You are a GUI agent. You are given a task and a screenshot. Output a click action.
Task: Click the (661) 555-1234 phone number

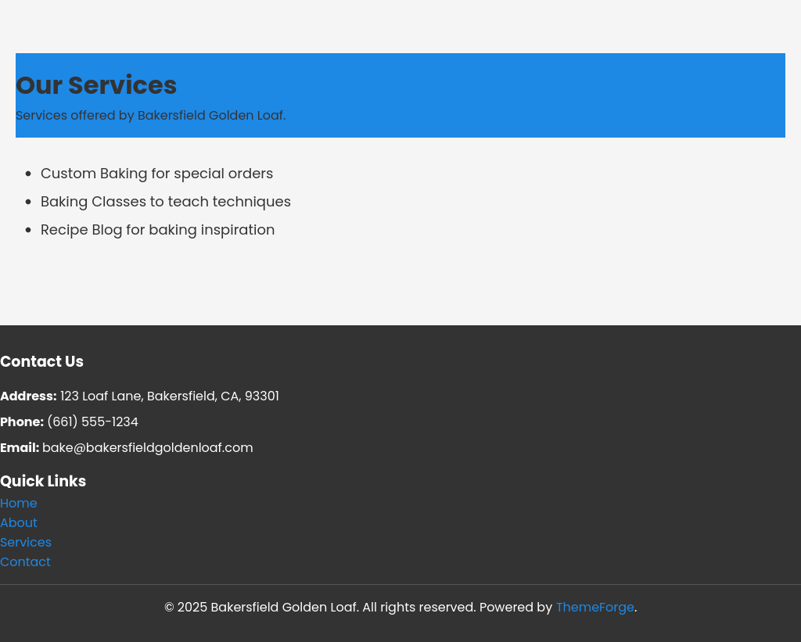(x=92, y=422)
